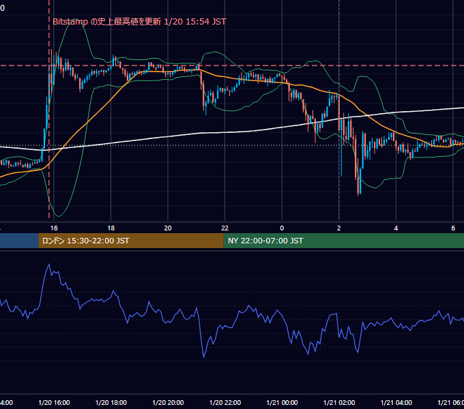
Task: Click the 22 hour axis label
Action: coord(225,228)
